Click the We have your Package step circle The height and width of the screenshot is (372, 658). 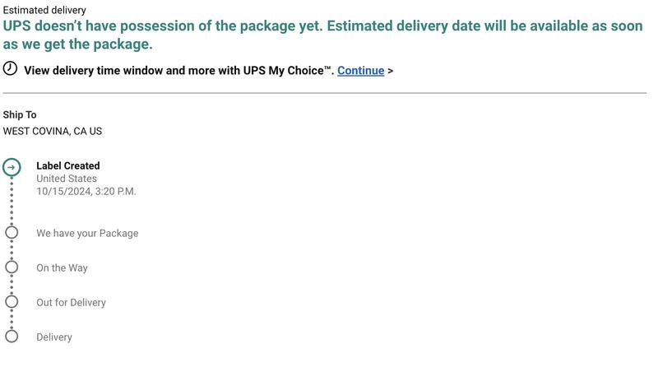point(12,232)
